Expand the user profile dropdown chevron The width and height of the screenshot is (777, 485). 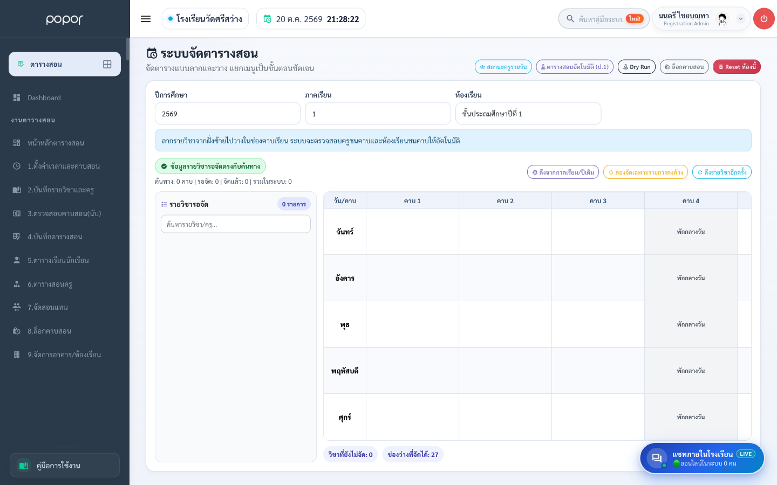tap(741, 19)
